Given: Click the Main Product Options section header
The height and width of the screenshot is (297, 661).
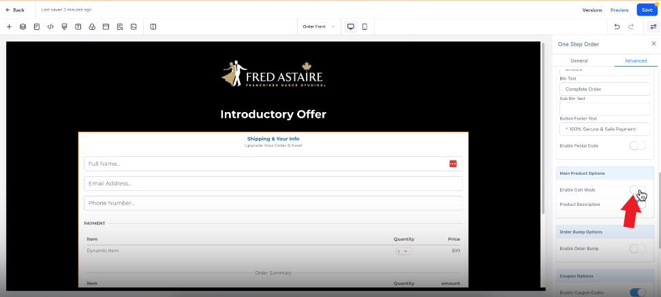Looking at the screenshot, I should click(604, 173).
